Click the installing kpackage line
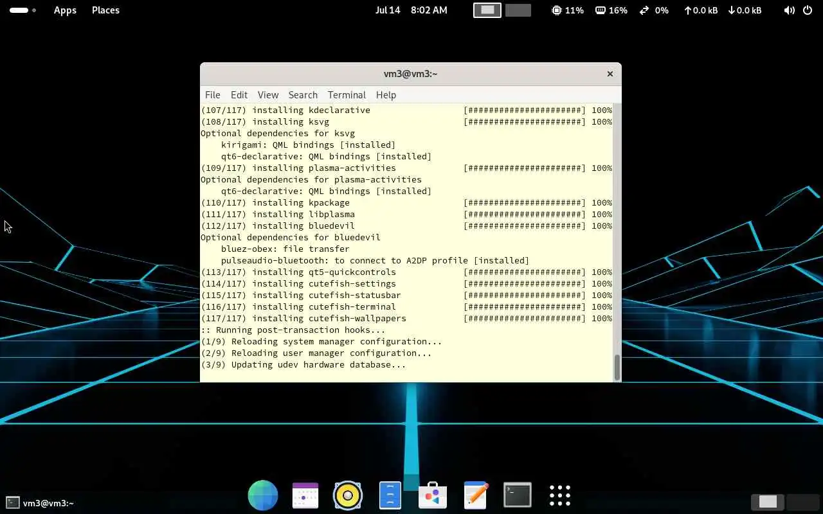The image size is (823, 514). (x=406, y=202)
